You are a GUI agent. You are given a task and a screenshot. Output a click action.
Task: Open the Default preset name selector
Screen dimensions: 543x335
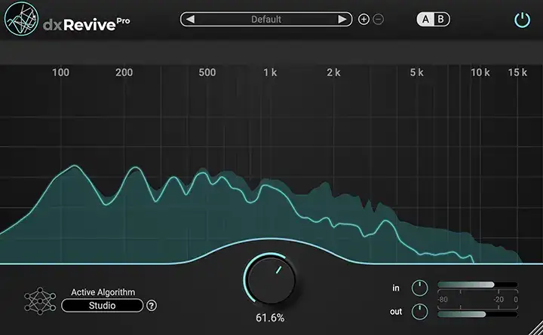(266, 20)
